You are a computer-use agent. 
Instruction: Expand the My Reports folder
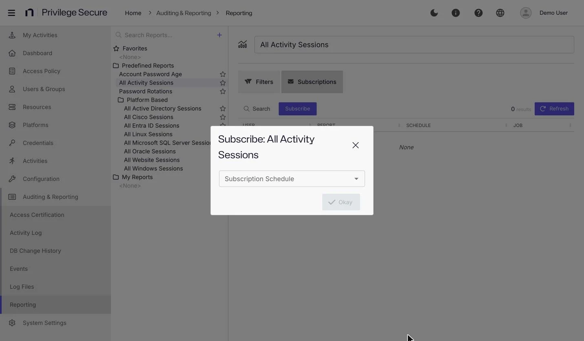133,177
